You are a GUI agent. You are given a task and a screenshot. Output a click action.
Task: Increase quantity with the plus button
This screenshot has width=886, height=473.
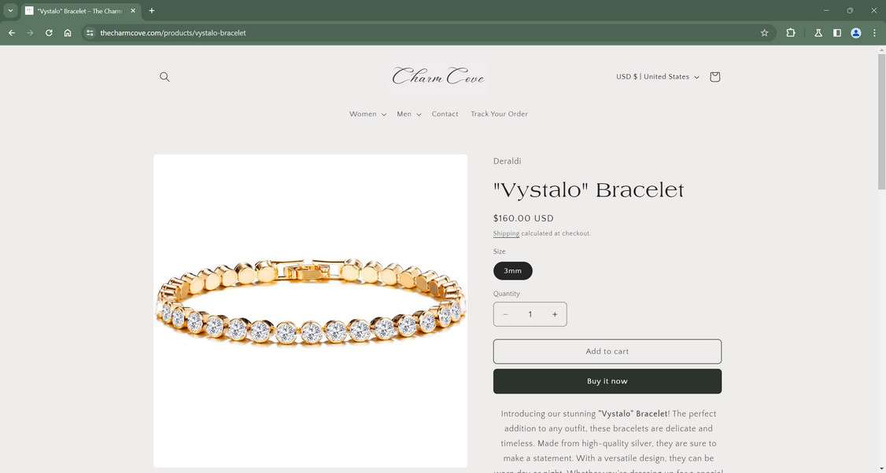click(x=555, y=314)
